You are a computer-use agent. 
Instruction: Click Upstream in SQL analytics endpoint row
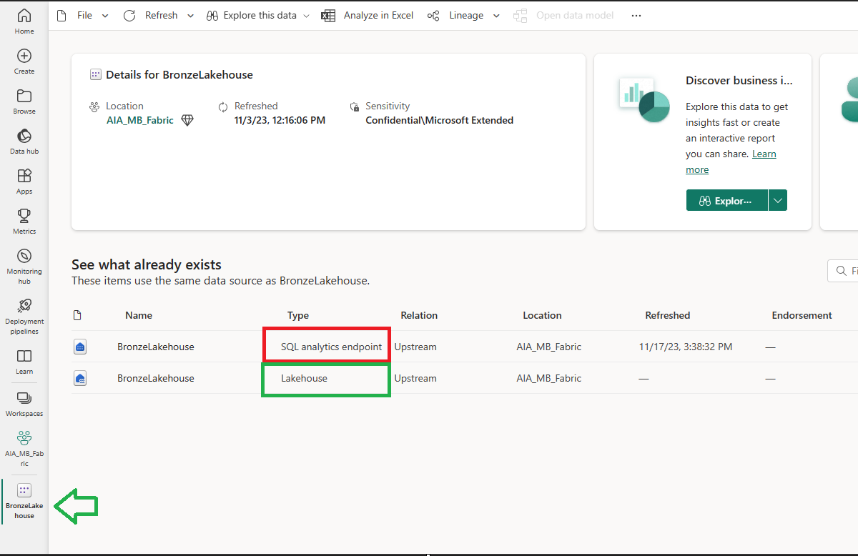415,347
